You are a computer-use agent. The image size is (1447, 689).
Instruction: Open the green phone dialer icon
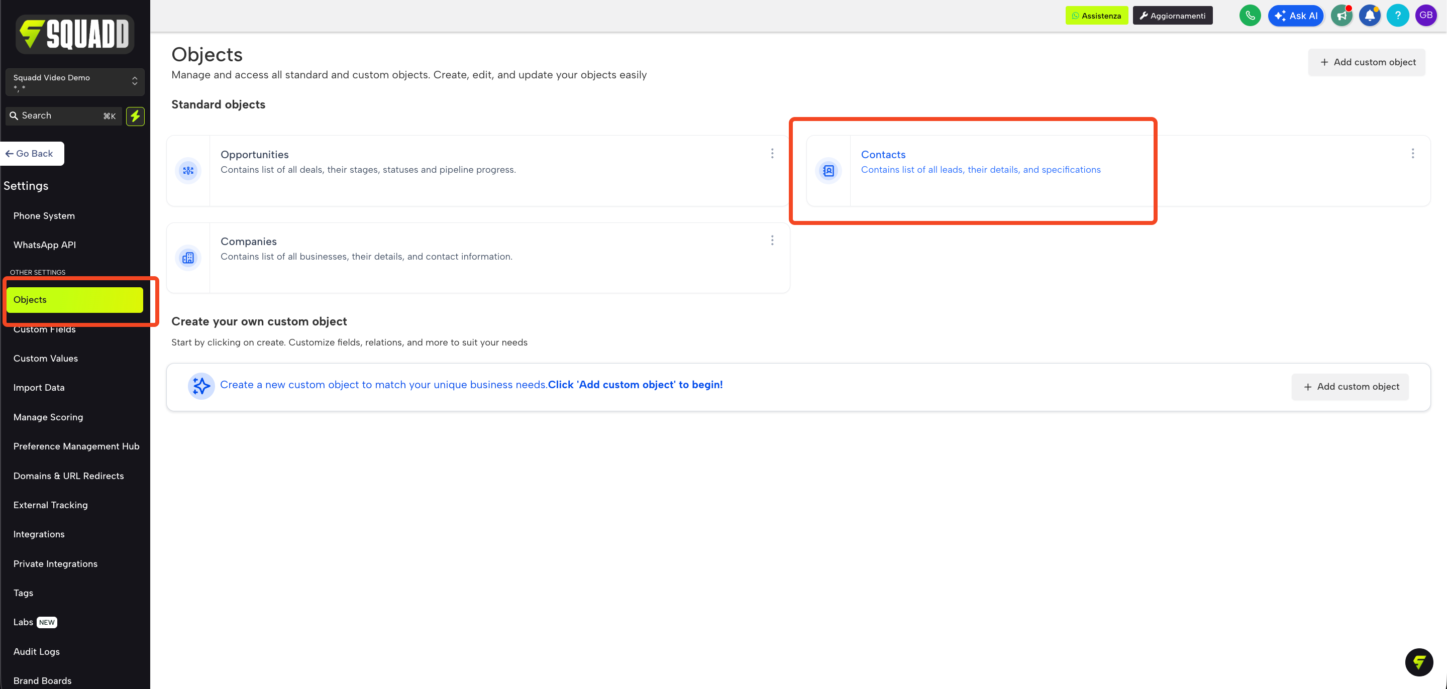point(1250,16)
